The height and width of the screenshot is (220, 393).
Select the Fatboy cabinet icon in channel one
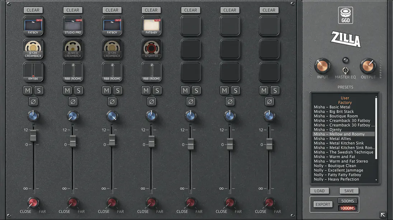(x=33, y=25)
